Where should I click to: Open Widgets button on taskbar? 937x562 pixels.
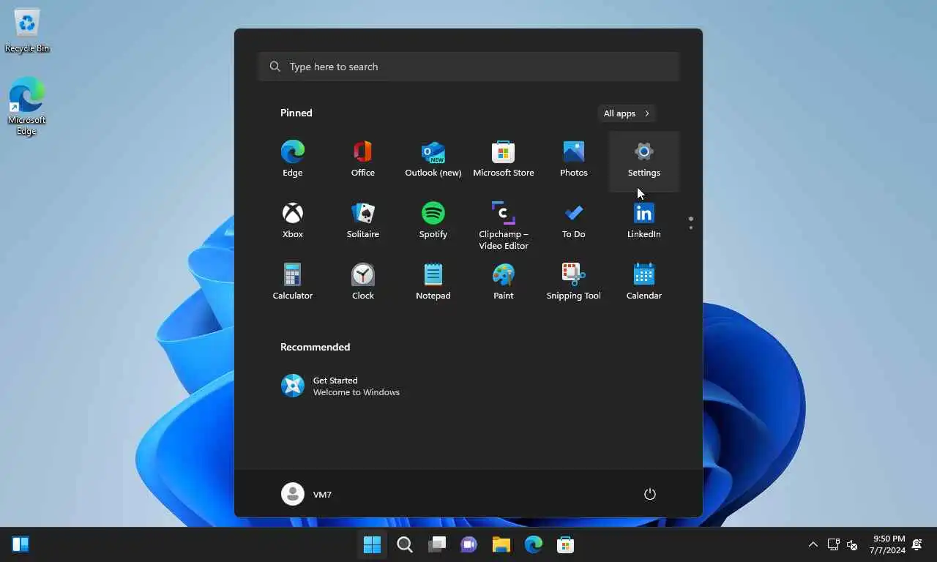click(20, 544)
